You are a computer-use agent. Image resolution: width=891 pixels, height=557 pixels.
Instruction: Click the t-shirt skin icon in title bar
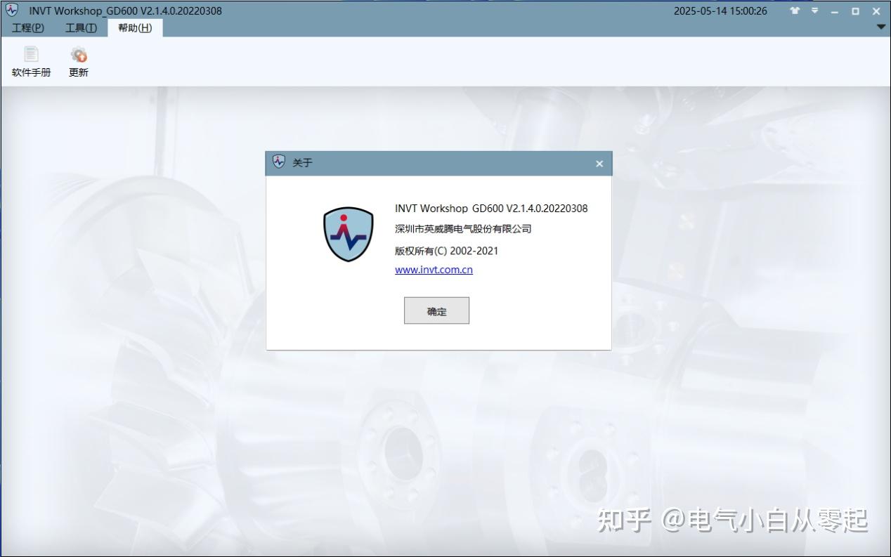[x=795, y=11]
